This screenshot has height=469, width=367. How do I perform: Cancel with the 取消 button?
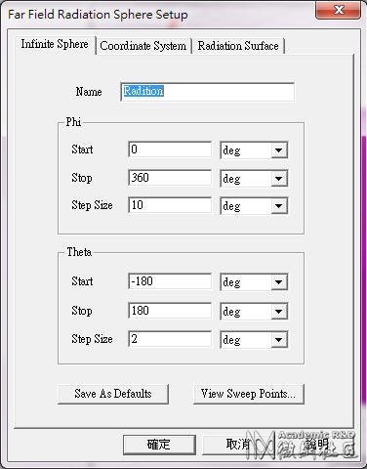click(238, 445)
